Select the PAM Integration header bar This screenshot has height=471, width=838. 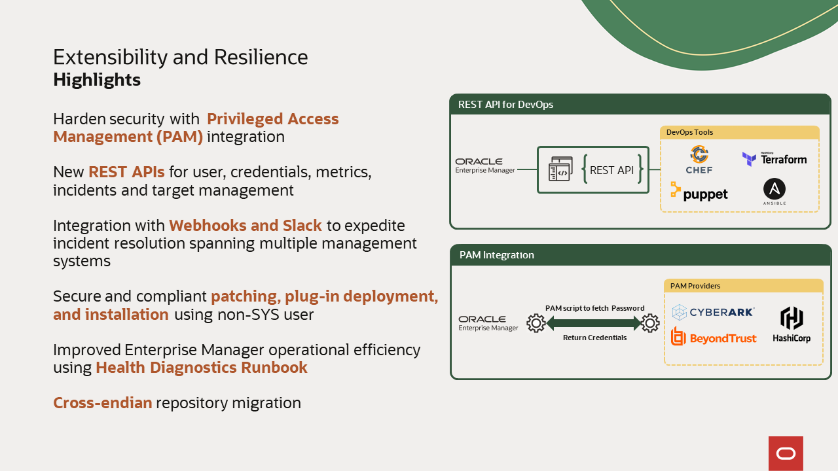(x=640, y=255)
